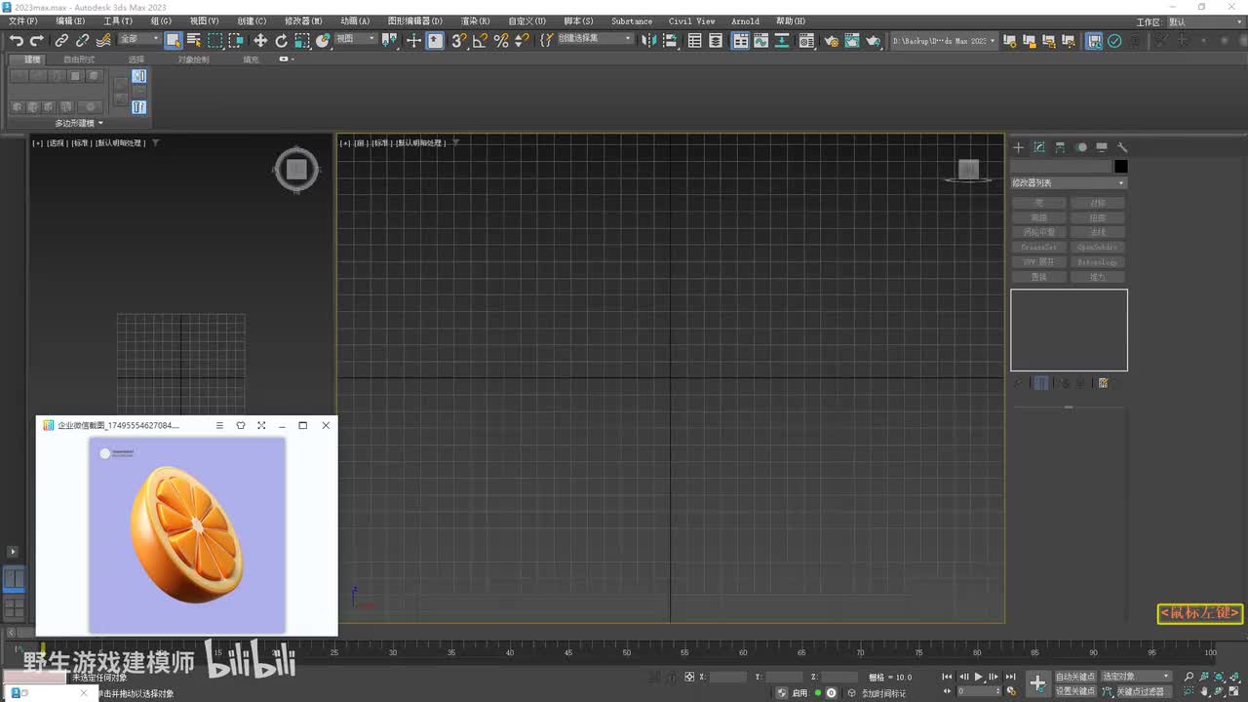Viewport: 1248px width, 702px height.
Task: Switch to the Object Paint ribbon tab
Action: pyautogui.click(x=193, y=59)
